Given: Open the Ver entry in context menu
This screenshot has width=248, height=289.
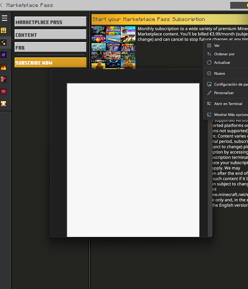Looking at the screenshot, I should (226, 45).
